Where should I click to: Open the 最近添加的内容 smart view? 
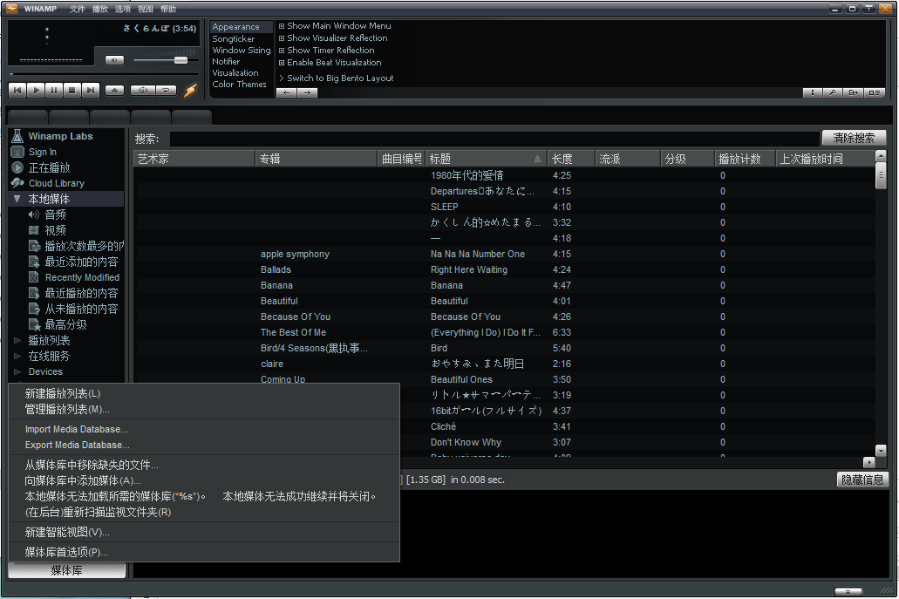coord(81,262)
